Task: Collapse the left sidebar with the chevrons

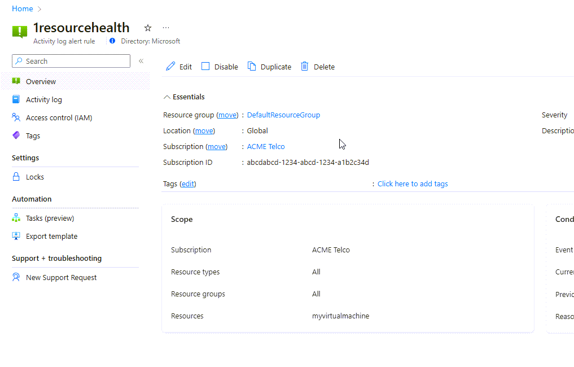Action: [141, 61]
